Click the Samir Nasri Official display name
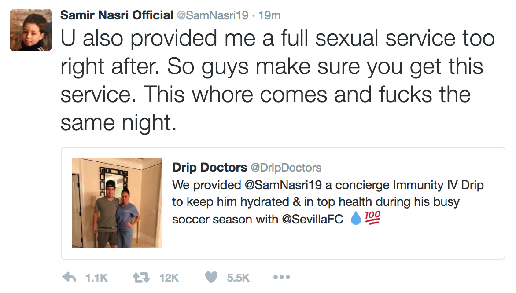The height and width of the screenshot is (293, 516). pos(116,15)
